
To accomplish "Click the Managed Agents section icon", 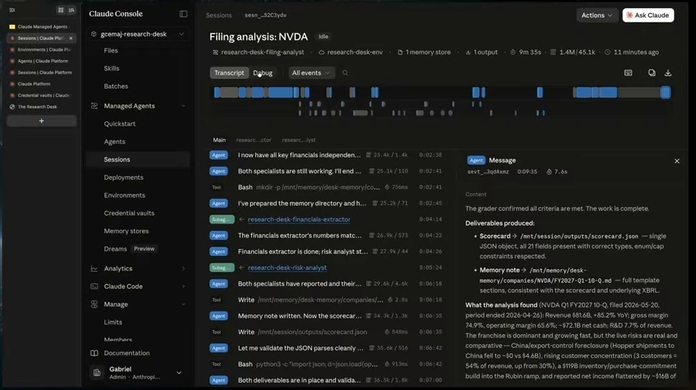I will tap(94, 106).
